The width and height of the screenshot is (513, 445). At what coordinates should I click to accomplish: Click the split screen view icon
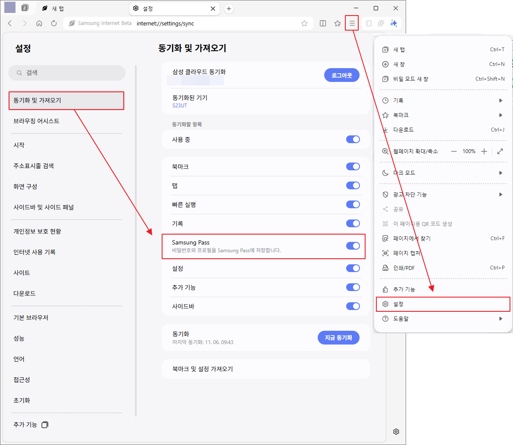pyautogui.click(x=322, y=23)
